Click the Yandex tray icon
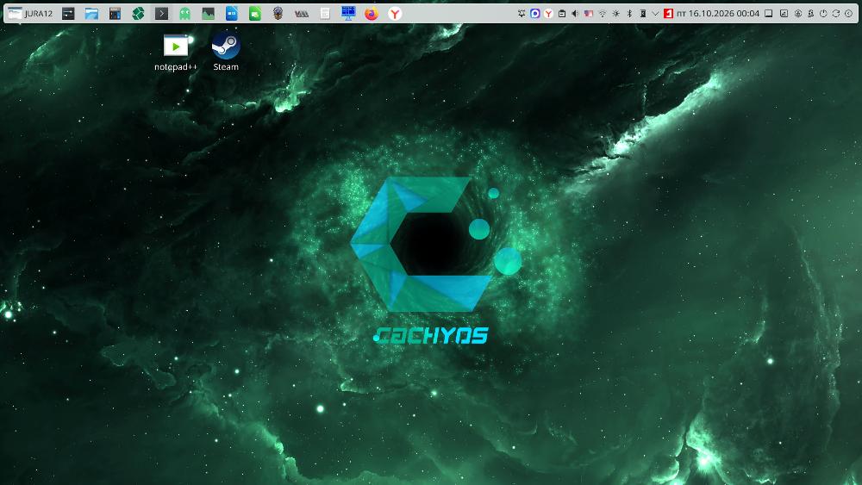 [x=548, y=13]
